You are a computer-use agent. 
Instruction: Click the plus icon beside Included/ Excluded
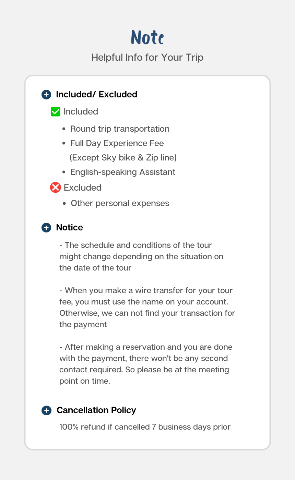46,95
